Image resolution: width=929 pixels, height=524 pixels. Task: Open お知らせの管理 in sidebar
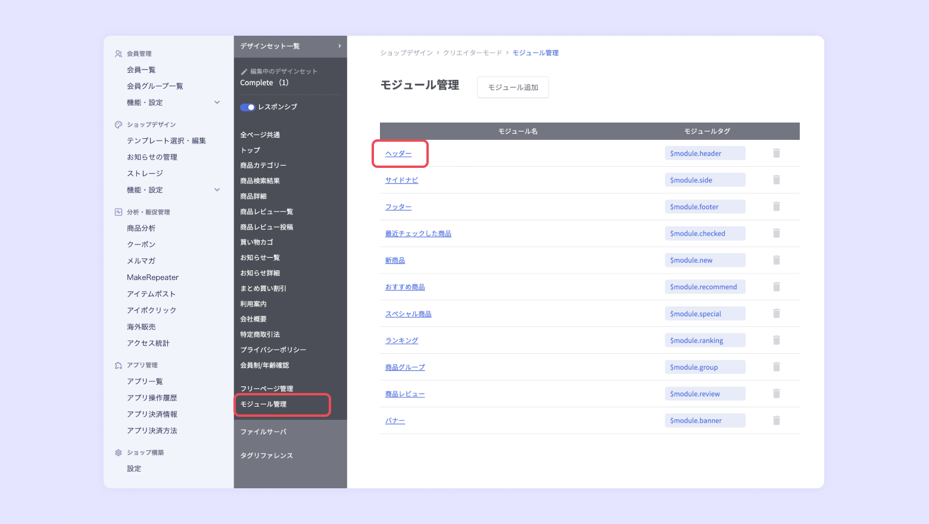coord(152,157)
